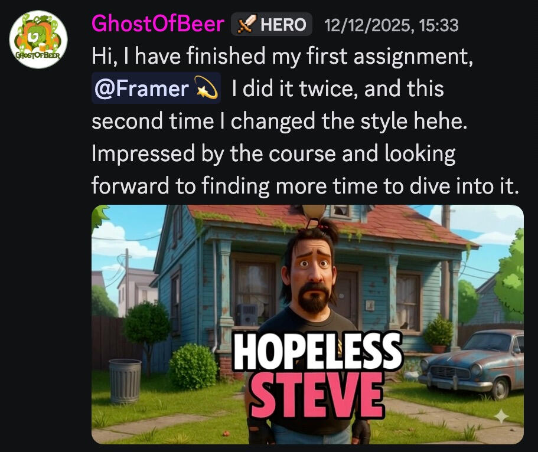Image resolution: width=538 pixels, height=452 pixels.
Task: Click the cartoon man's face in the image
Action: pos(313,271)
